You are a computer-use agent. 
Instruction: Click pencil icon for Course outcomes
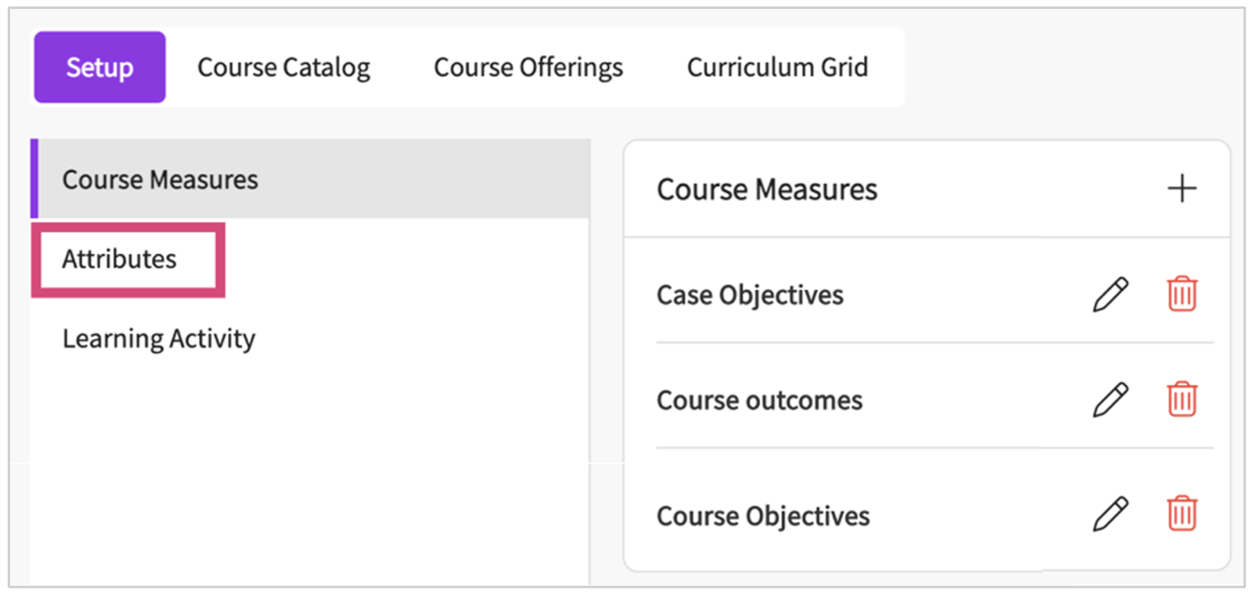pos(1110,400)
